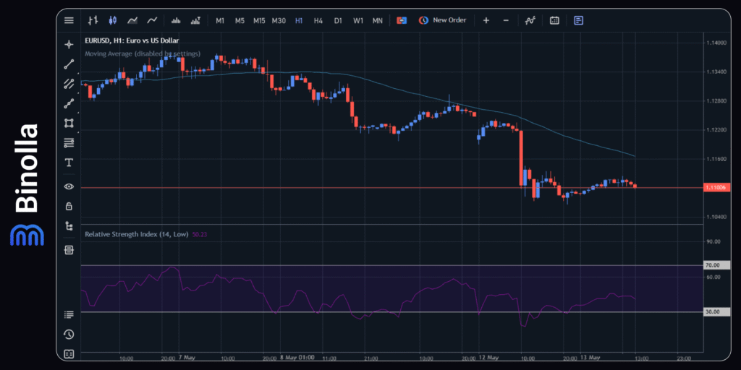Open the hamburger main menu

pyautogui.click(x=69, y=21)
